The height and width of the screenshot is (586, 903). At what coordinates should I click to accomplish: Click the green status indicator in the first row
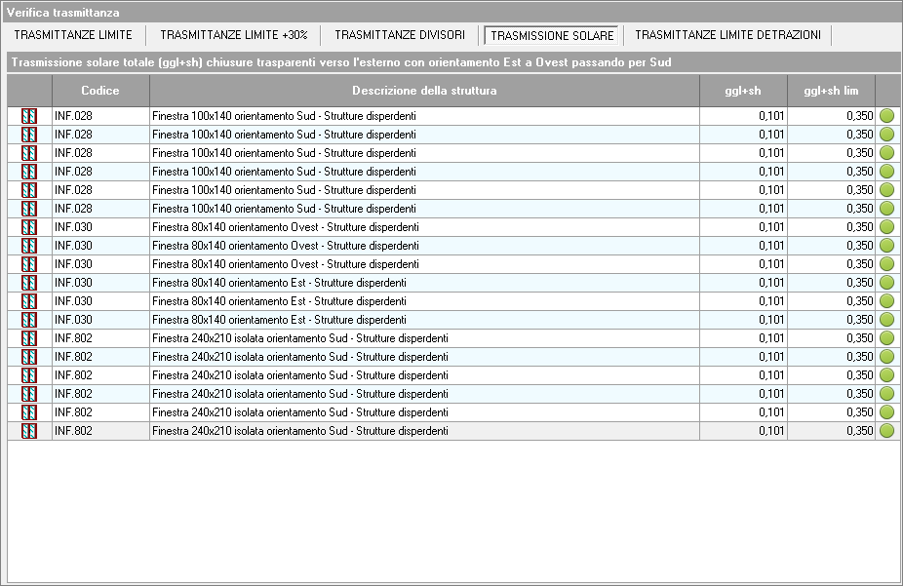(x=887, y=116)
